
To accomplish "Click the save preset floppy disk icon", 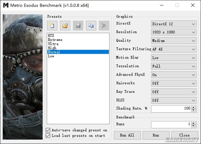I will pyautogui.click(x=78, y=26).
